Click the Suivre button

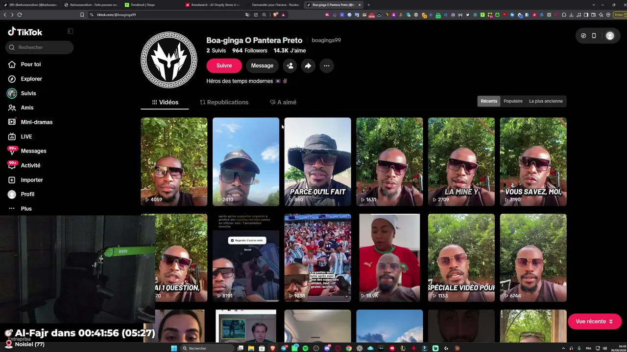pyautogui.click(x=224, y=66)
